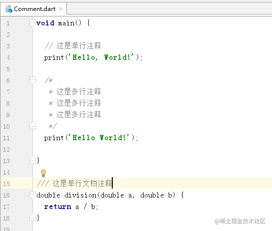Select the Comment.dart editor tab

(33, 9)
